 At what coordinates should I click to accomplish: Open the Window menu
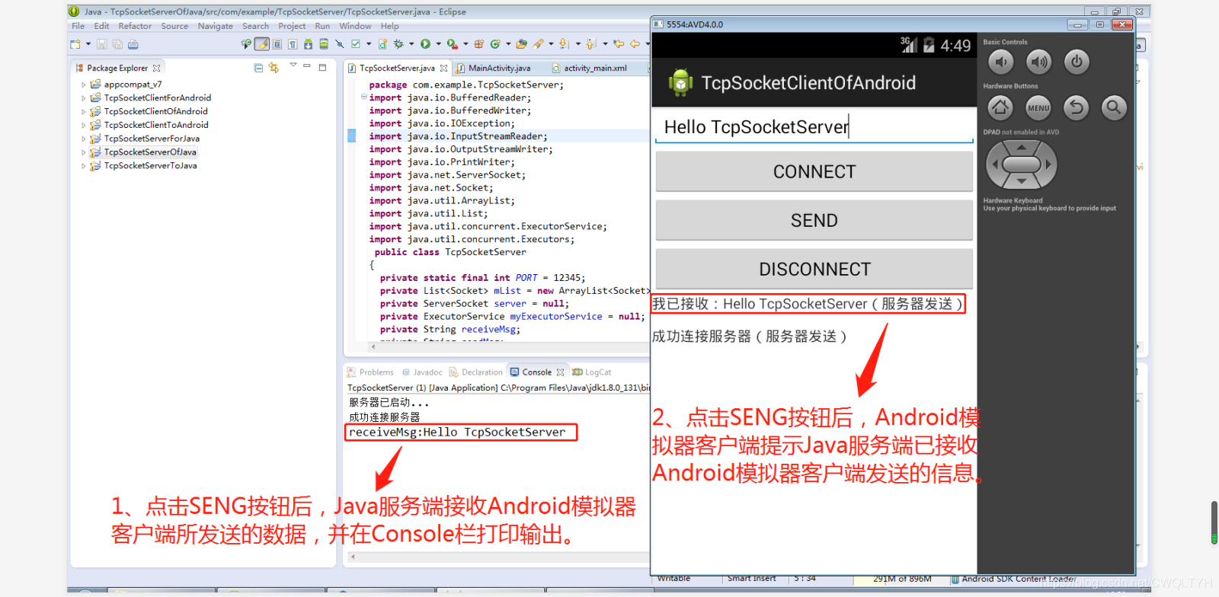tap(355, 26)
